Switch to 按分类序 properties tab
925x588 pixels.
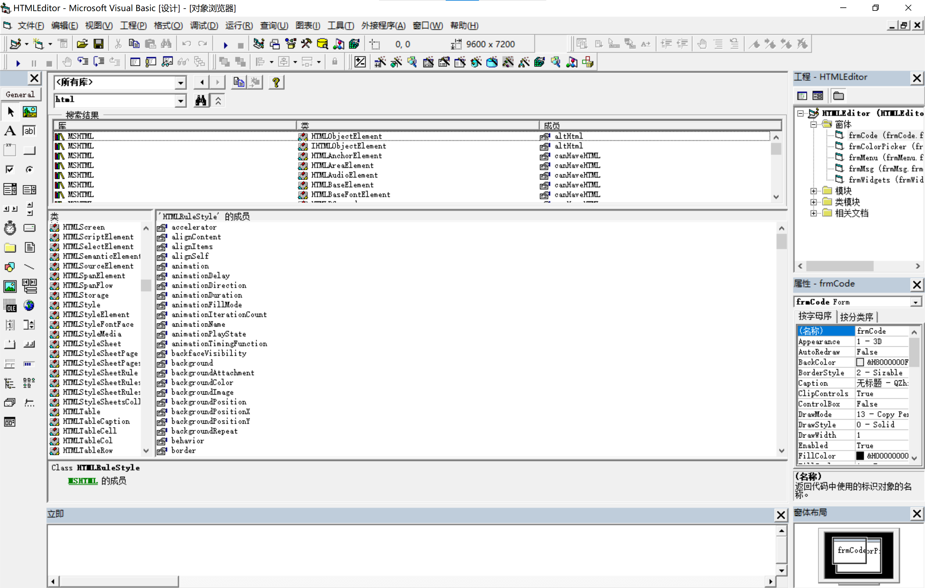pos(856,316)
